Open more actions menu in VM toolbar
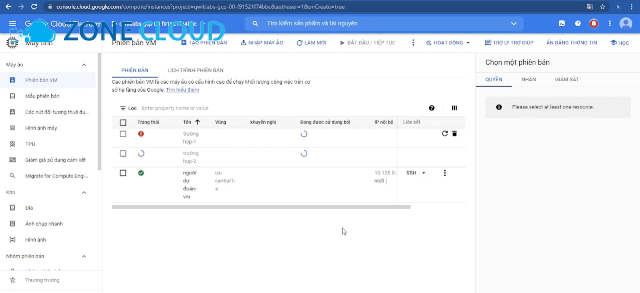640x293 pixels. [x=413, y=43]
